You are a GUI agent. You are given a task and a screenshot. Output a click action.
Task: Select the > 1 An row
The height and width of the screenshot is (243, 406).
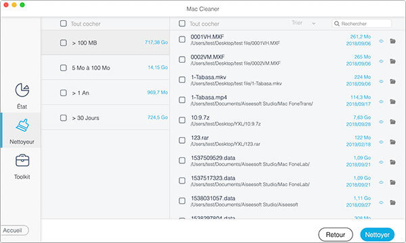[105, 92]
